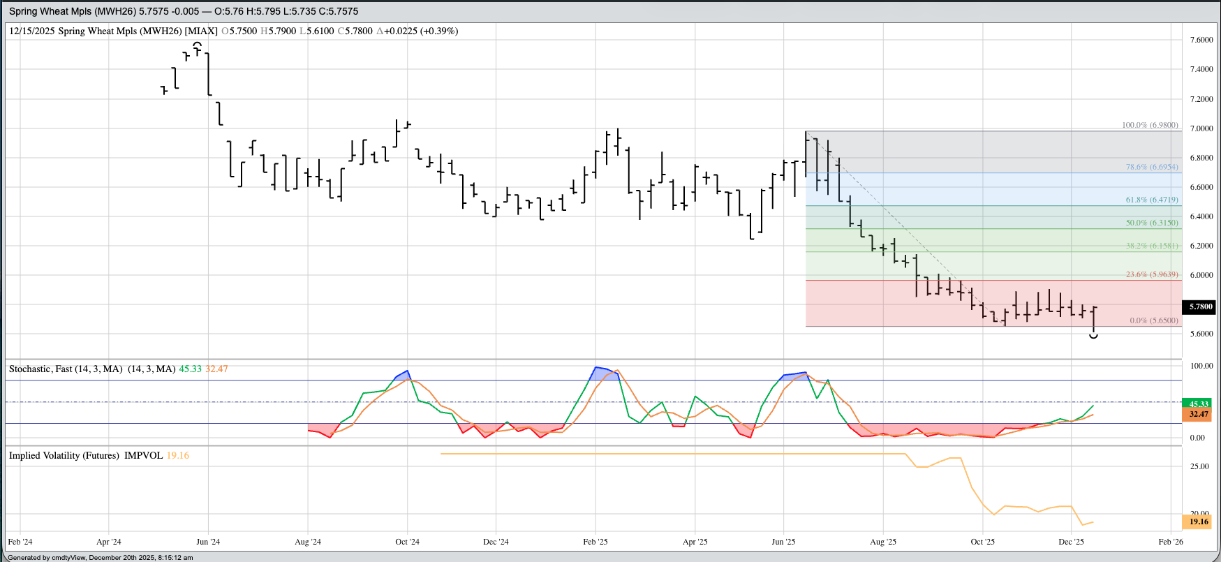Click the high marker arc above the May 2024 peak
This screenshot has width=1221, height=562.
(198, 45)
